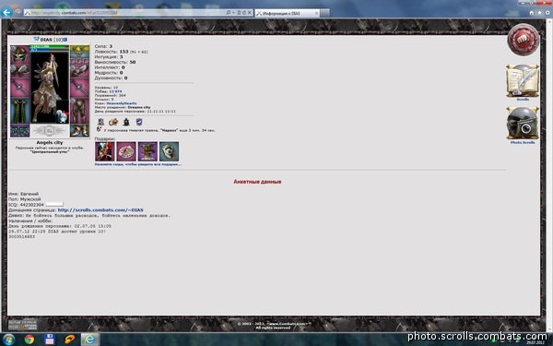
Task: Click the stop X icon in the address bar
Action: [x=250, y=13]
